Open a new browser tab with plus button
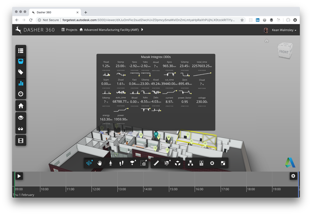Image resolution: width=312 pixels, height=215 pixels. point(86,13)
